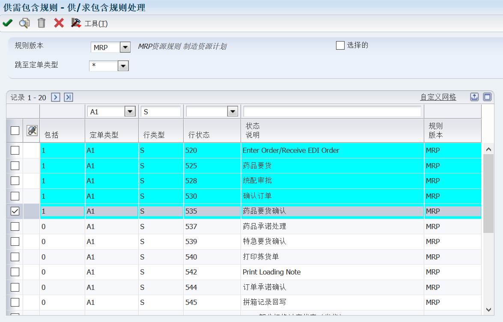Maximize the grid view icon
This screenshot has width=503, height=322.
pyautogui.click(x=487, y=97)
